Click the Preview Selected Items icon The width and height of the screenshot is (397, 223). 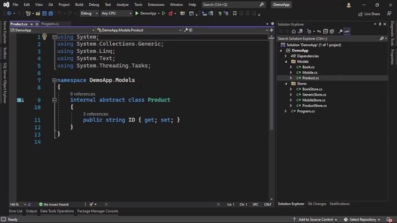[x=347, y=32]
